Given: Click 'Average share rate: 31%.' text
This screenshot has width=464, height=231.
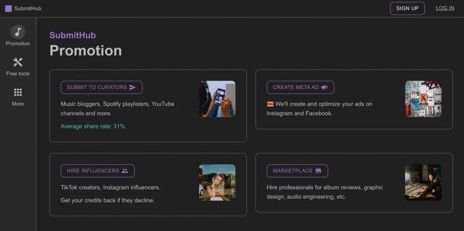Looking at the screenshot, I should click(x=93, y=127).
